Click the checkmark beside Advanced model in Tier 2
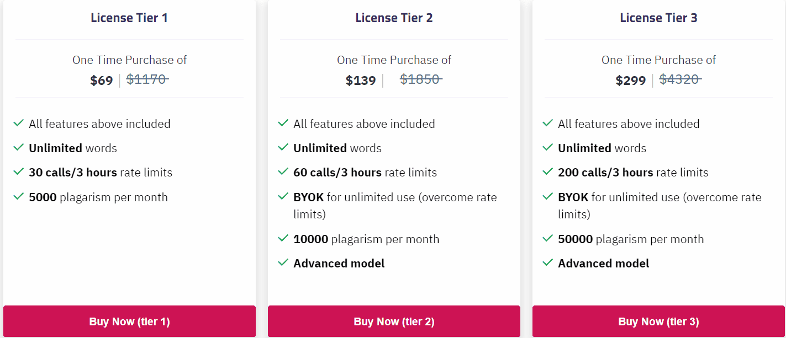The width and height of the screenshot is (786, 338). click(283, 263)
